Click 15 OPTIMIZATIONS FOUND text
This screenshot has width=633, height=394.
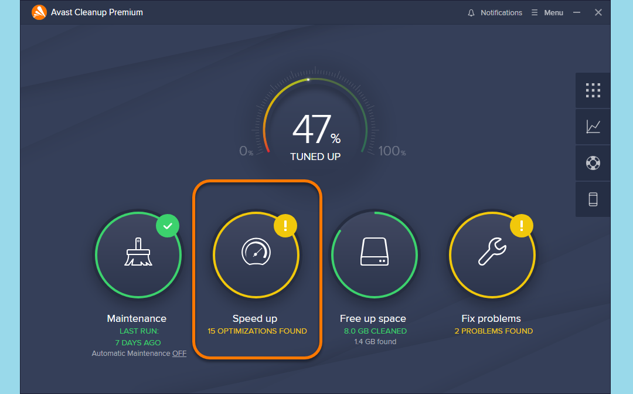click(x=257, y=331)
